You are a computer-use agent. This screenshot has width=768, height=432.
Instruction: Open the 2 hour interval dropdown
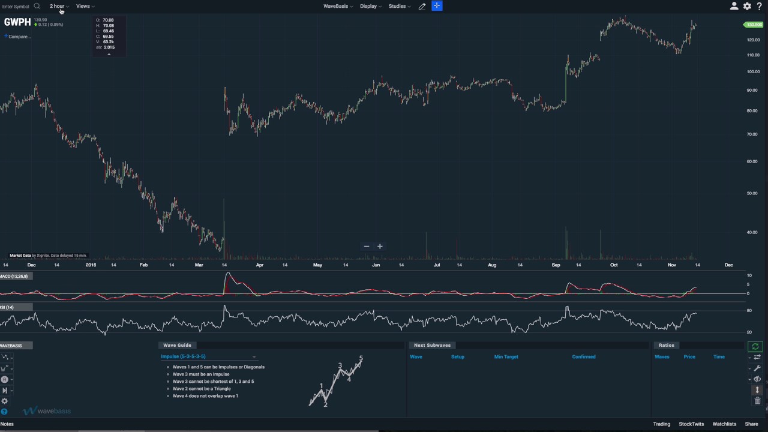[x=59, y=6]
